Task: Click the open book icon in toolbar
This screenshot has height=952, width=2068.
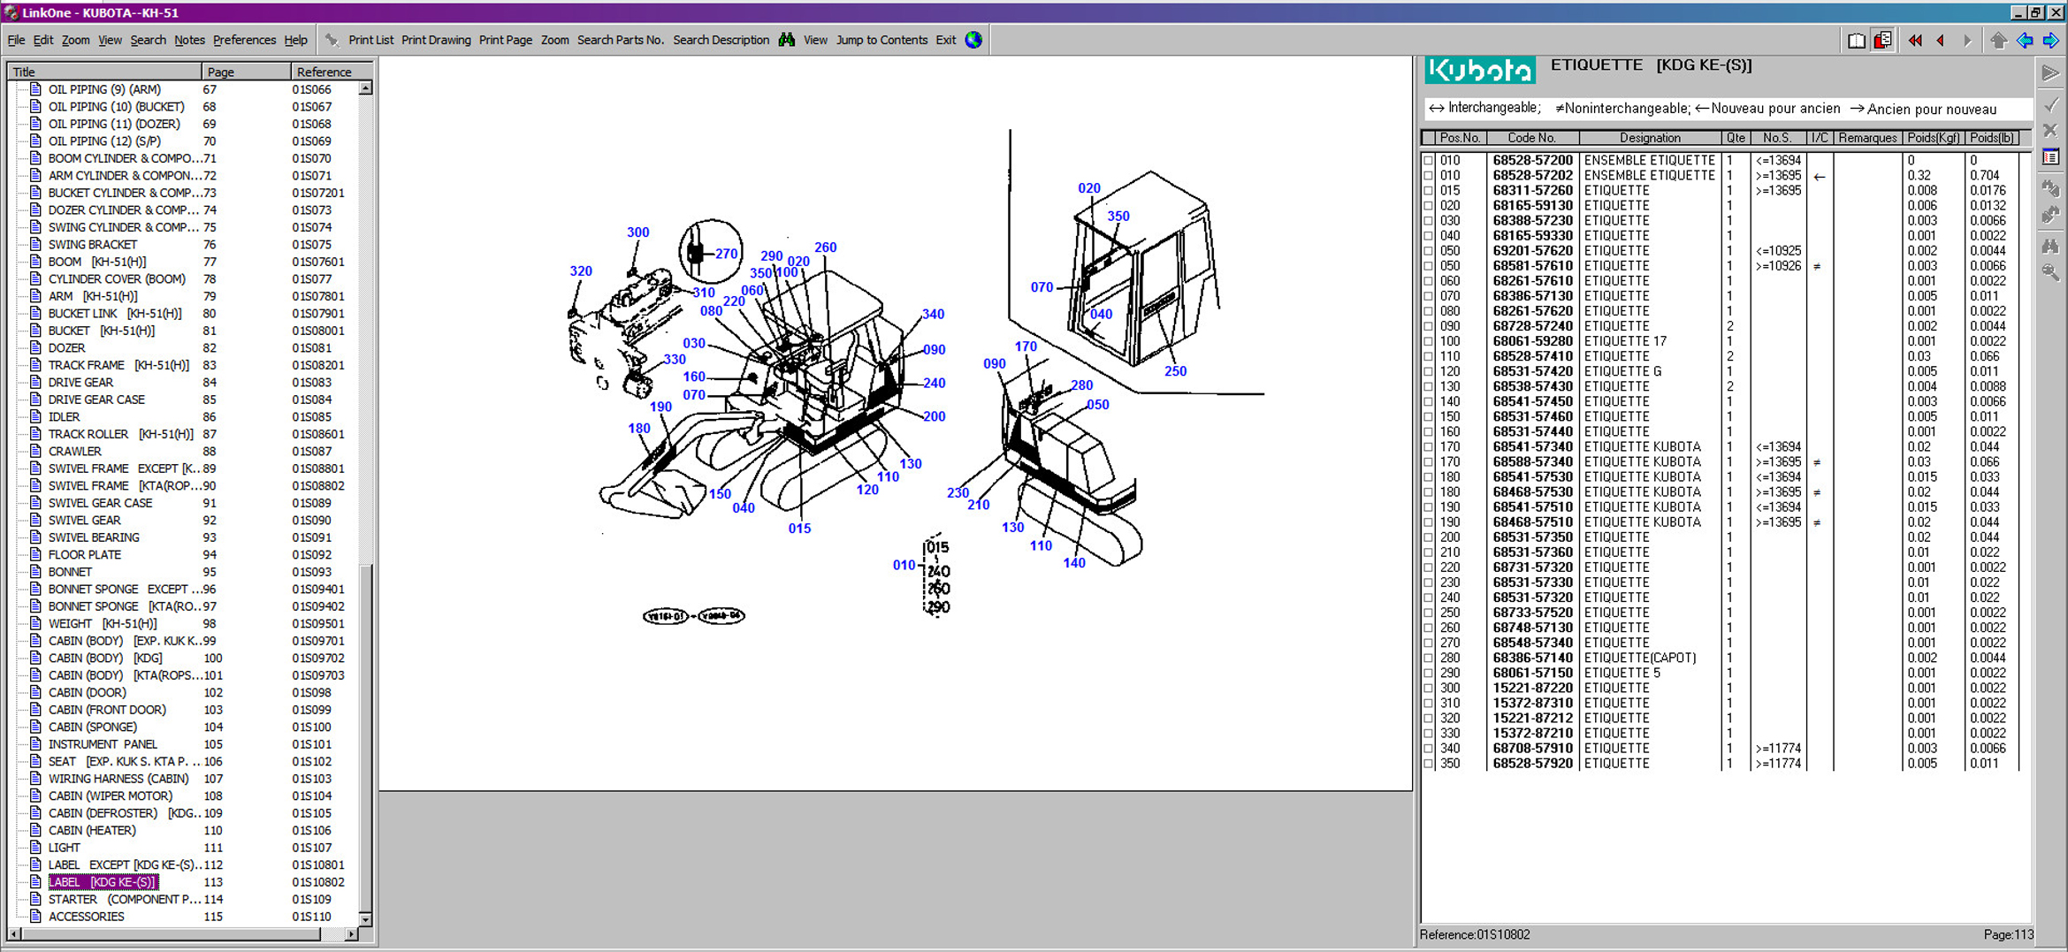Action: (1856, 41)
